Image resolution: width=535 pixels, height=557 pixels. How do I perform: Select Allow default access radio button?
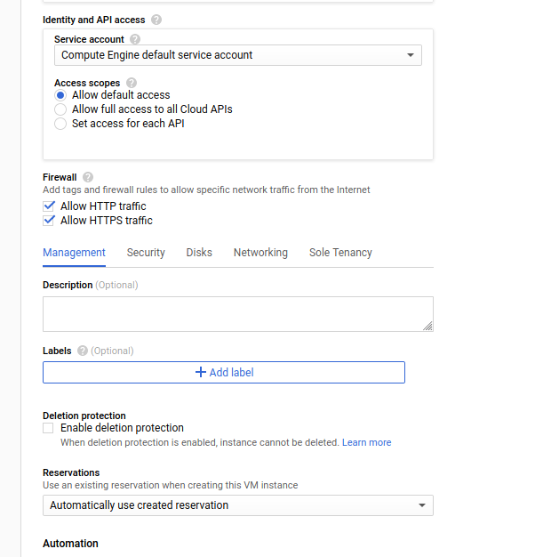pyautogui.click(x=60, y=95)
